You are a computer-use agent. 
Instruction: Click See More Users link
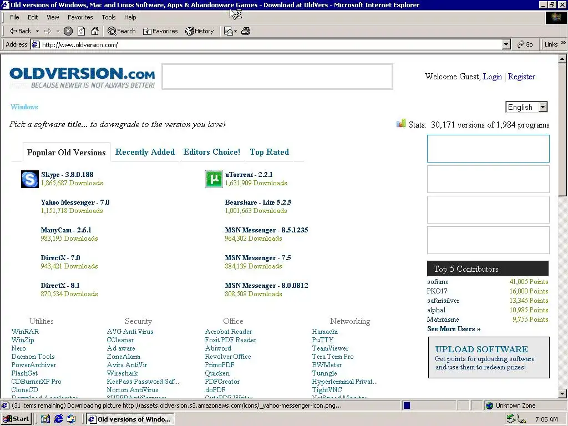click(x=454, y=329)
